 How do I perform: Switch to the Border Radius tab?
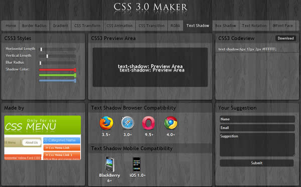tap(34, 25)
